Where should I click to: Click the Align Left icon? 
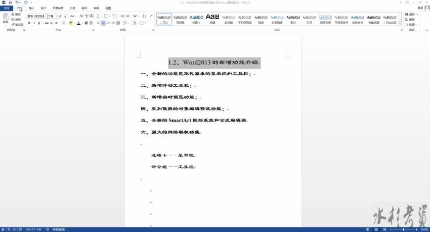point(98,23)
